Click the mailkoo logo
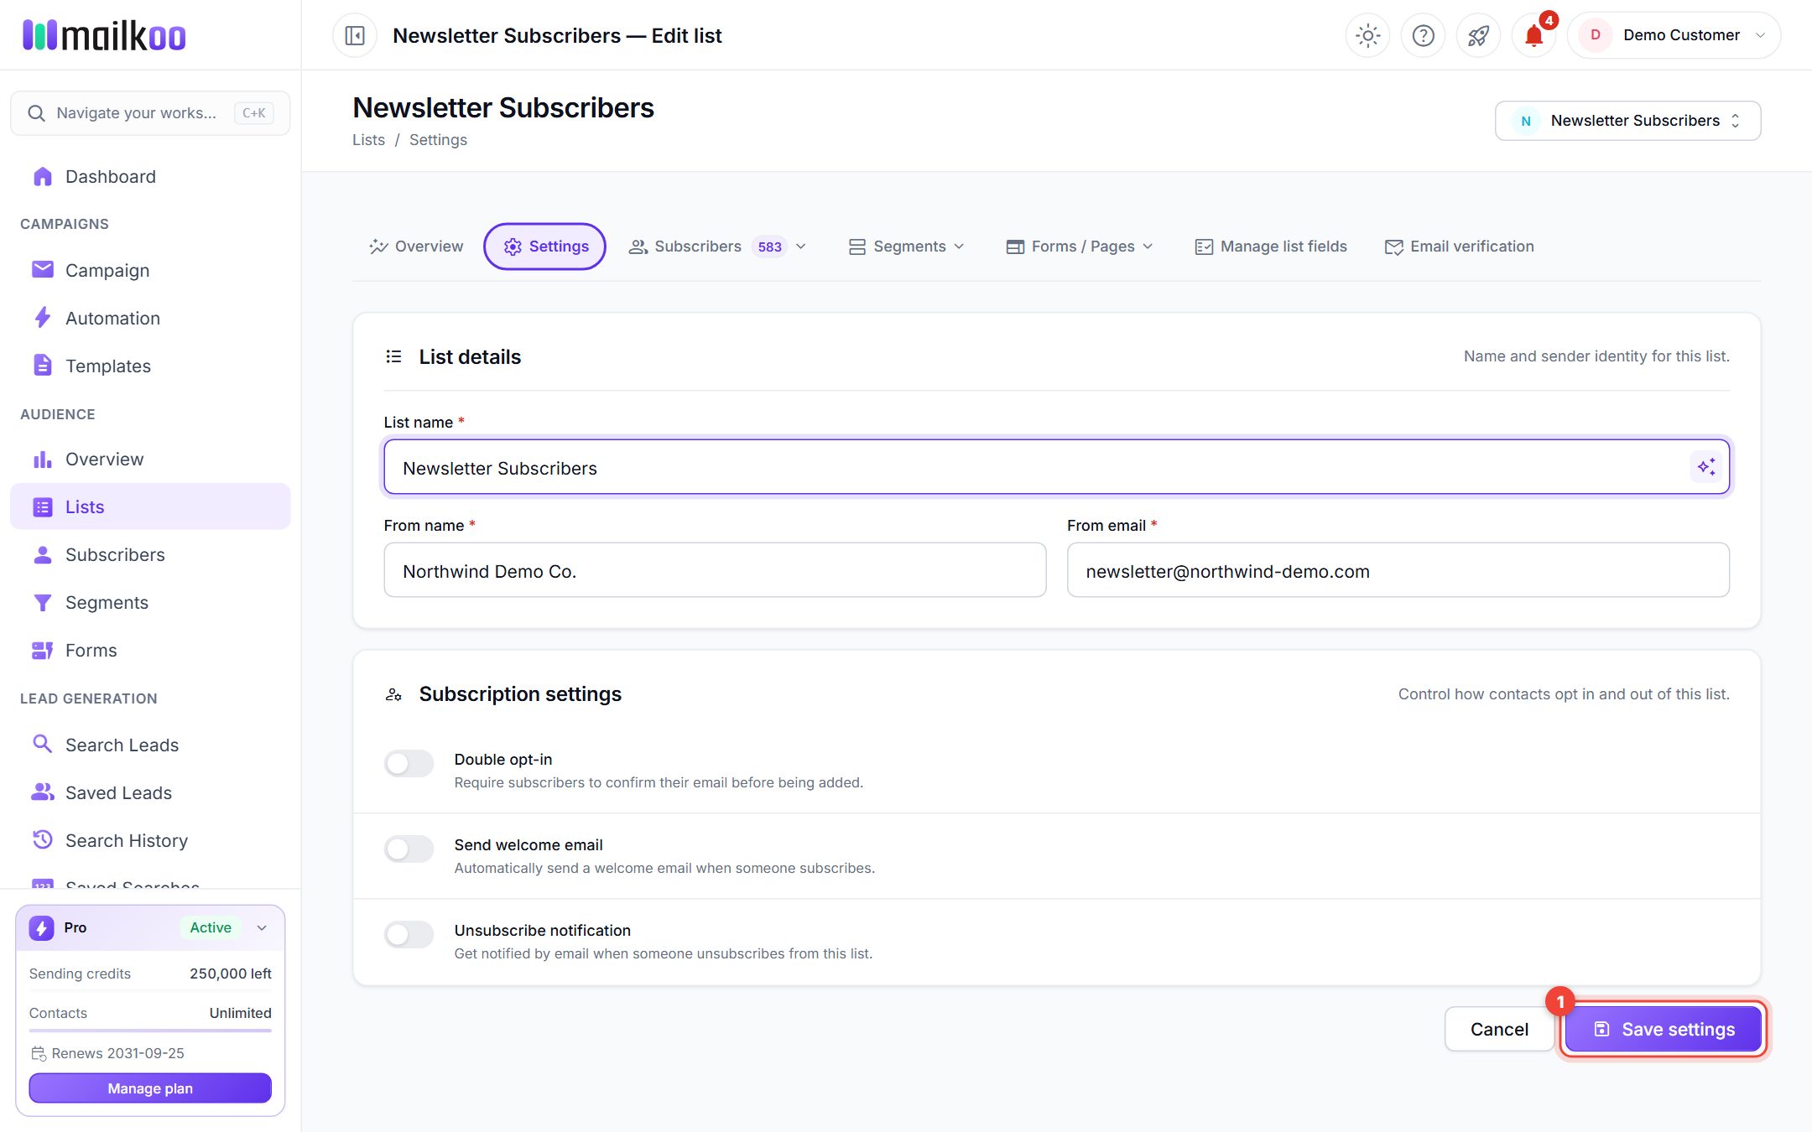 [x=104, y=35]
